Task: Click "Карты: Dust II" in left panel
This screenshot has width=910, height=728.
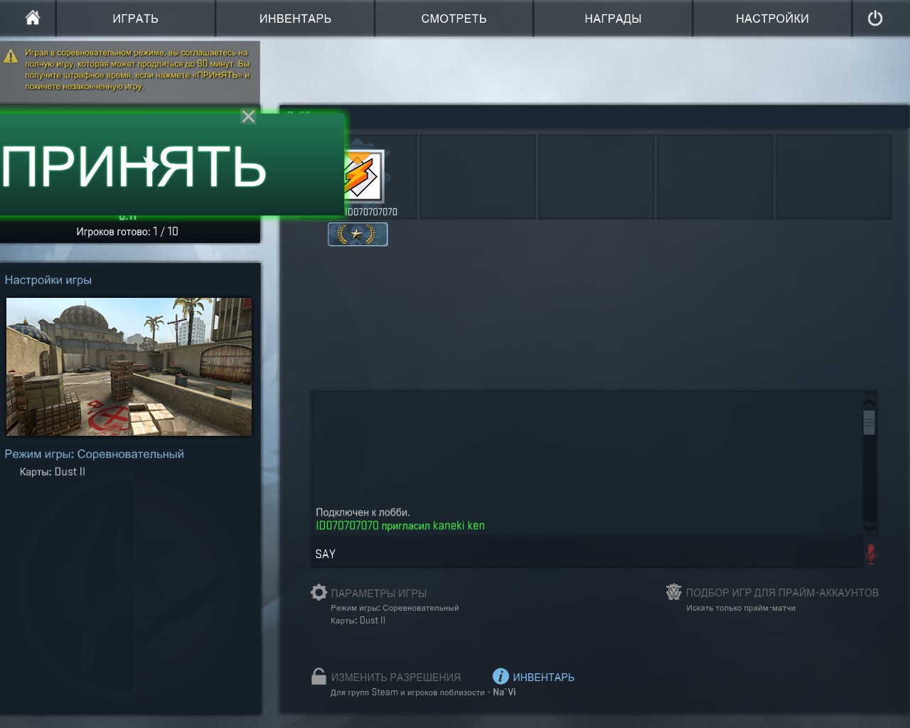Action: click(x=53, y=472)
